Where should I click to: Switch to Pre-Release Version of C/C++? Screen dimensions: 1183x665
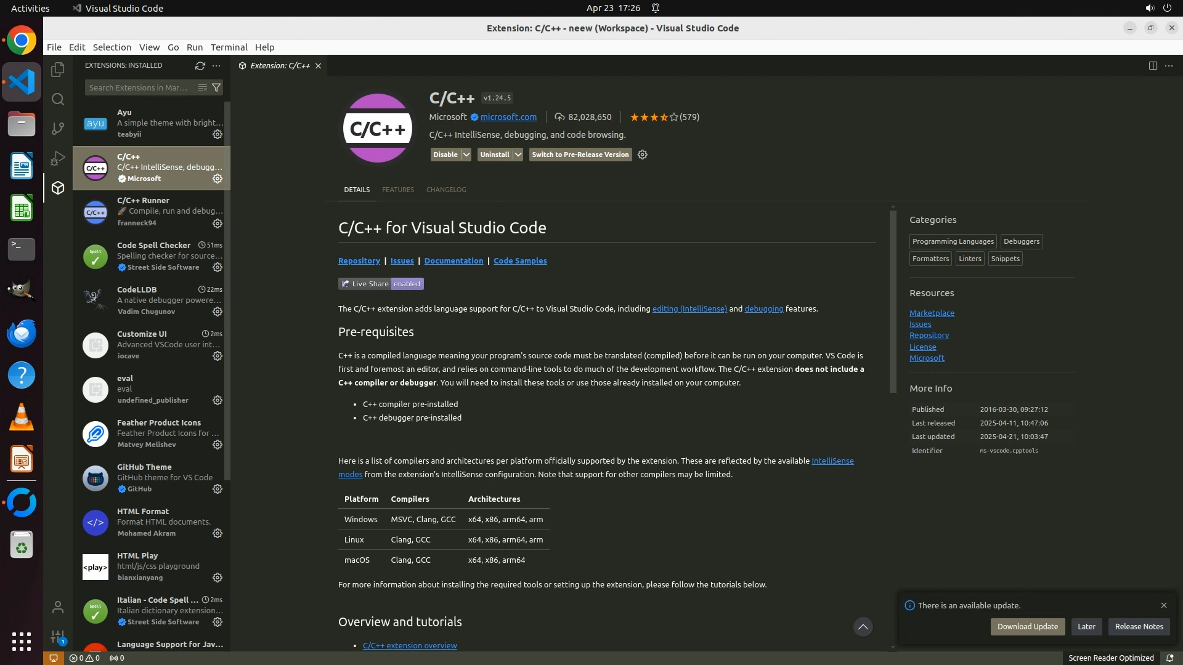580,155
